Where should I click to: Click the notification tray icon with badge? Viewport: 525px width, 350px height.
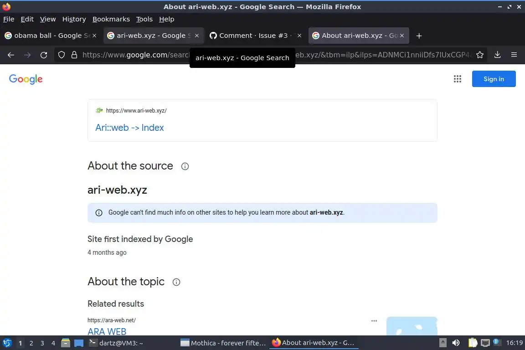coord(497,342)
